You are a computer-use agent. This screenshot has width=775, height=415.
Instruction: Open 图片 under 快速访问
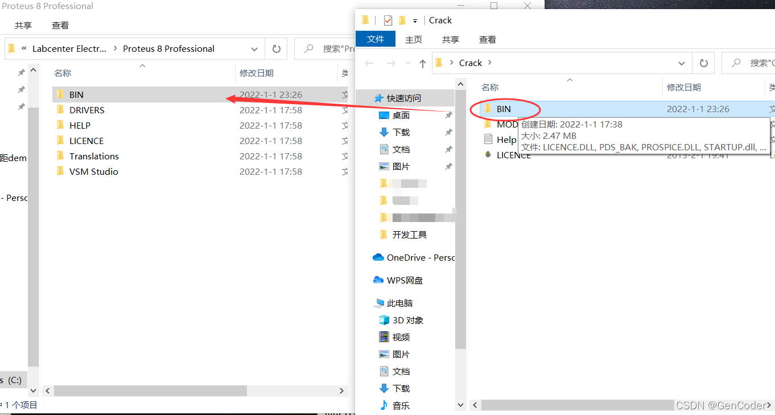click(401, 166)
